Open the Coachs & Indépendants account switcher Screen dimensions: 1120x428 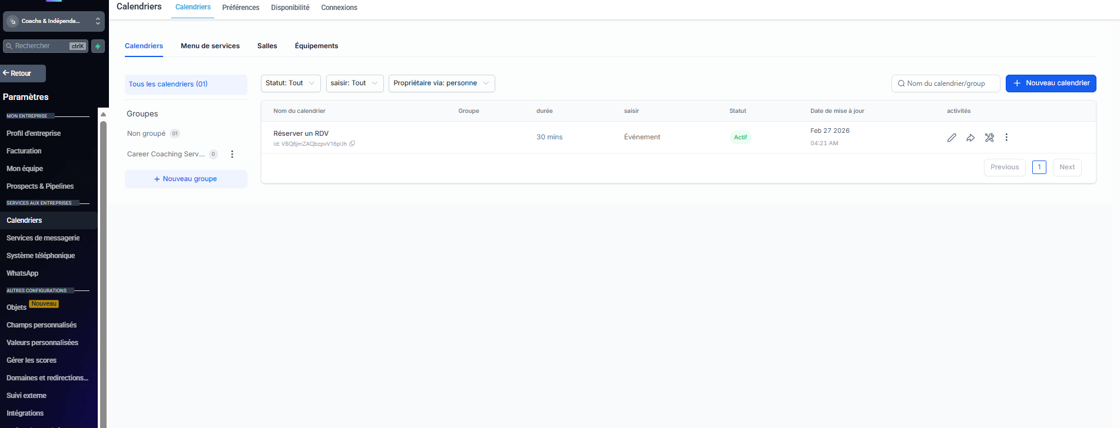pos(54,21)
